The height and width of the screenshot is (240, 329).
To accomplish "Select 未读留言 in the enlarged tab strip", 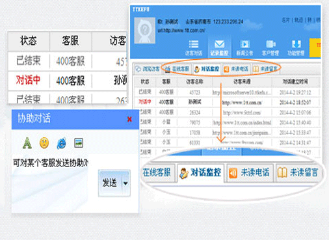I will coord(298,173).
